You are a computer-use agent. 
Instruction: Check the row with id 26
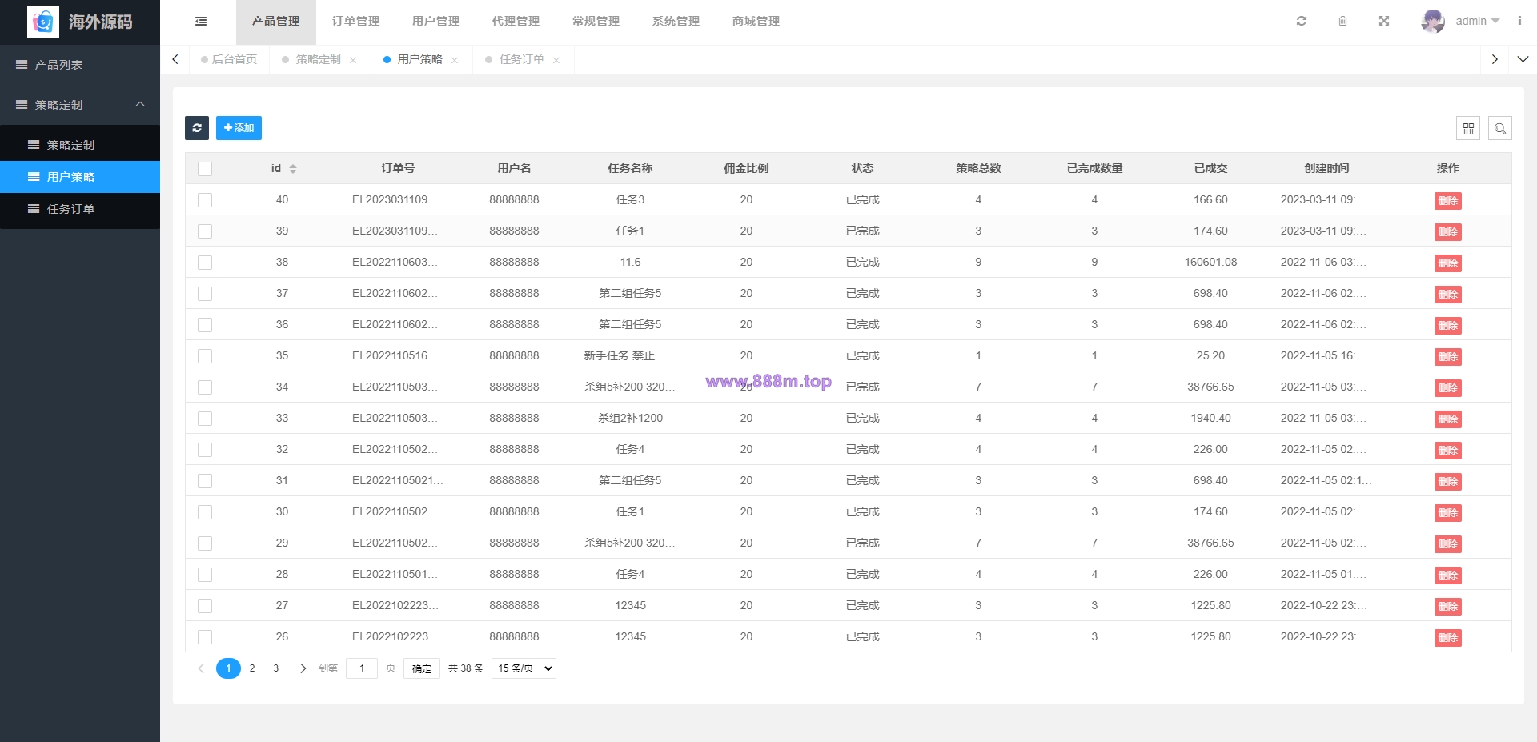coord(205,637)
